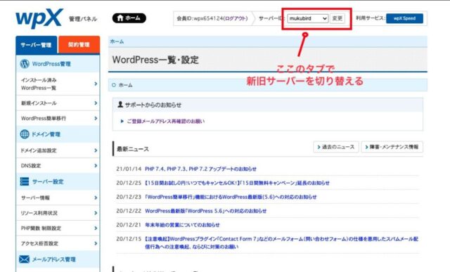Open サーバー情報 menu item
Image resolution: width=450 pixels, height=272 pixels.
point(58,197)
